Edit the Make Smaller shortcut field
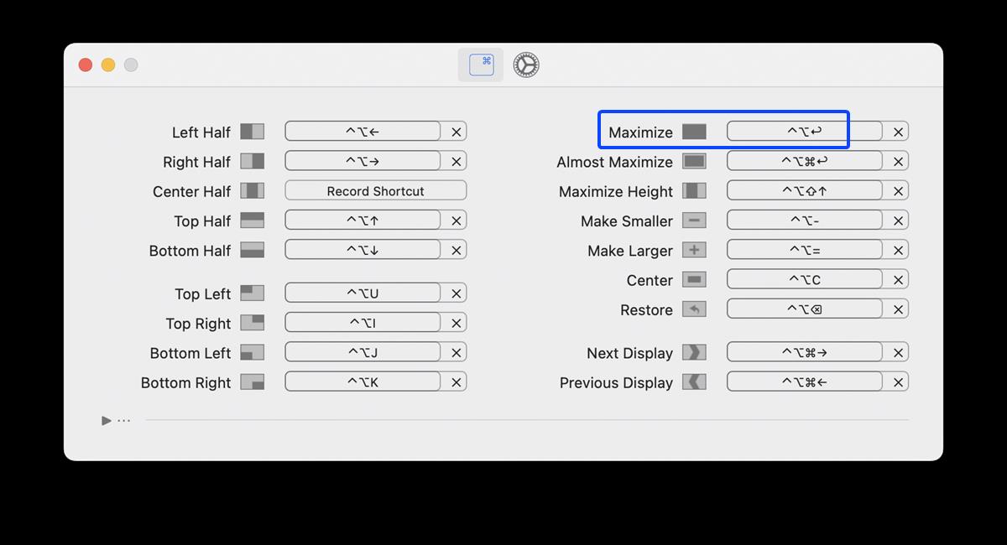This screenshot has width=1007, height=545. point(805,221)
